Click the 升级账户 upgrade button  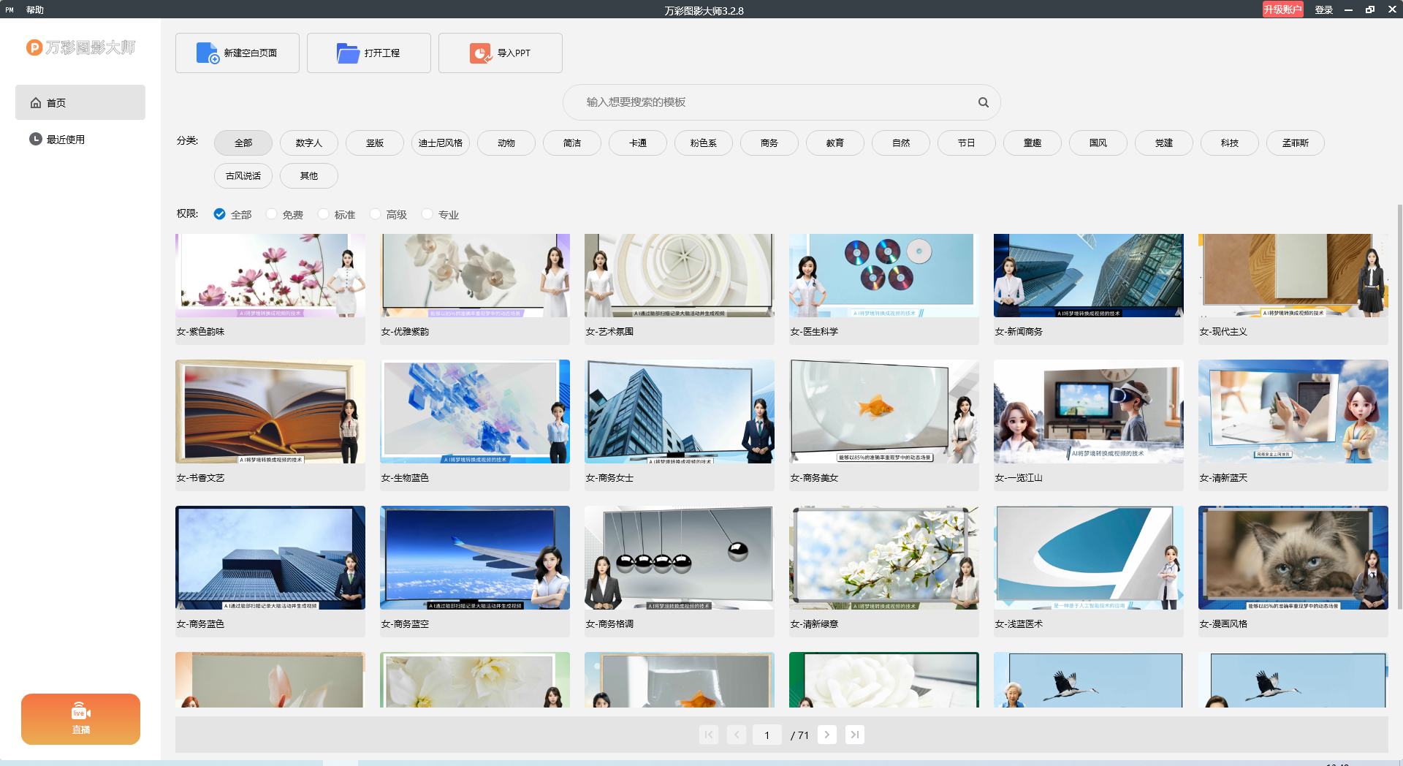click(x=1282, y=10)
